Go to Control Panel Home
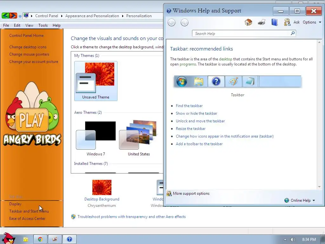325x244 pixels. click(26, 36)
